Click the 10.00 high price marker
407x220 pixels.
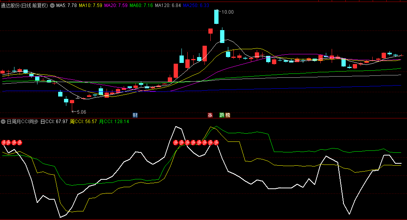(x=227, y=12)
